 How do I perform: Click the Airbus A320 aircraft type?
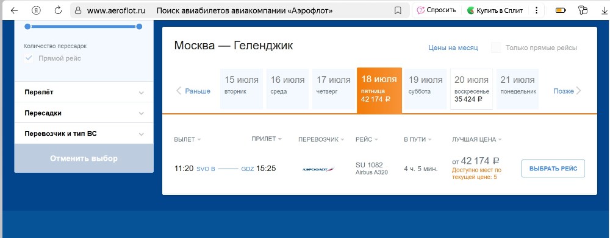[x=371, y=172]
